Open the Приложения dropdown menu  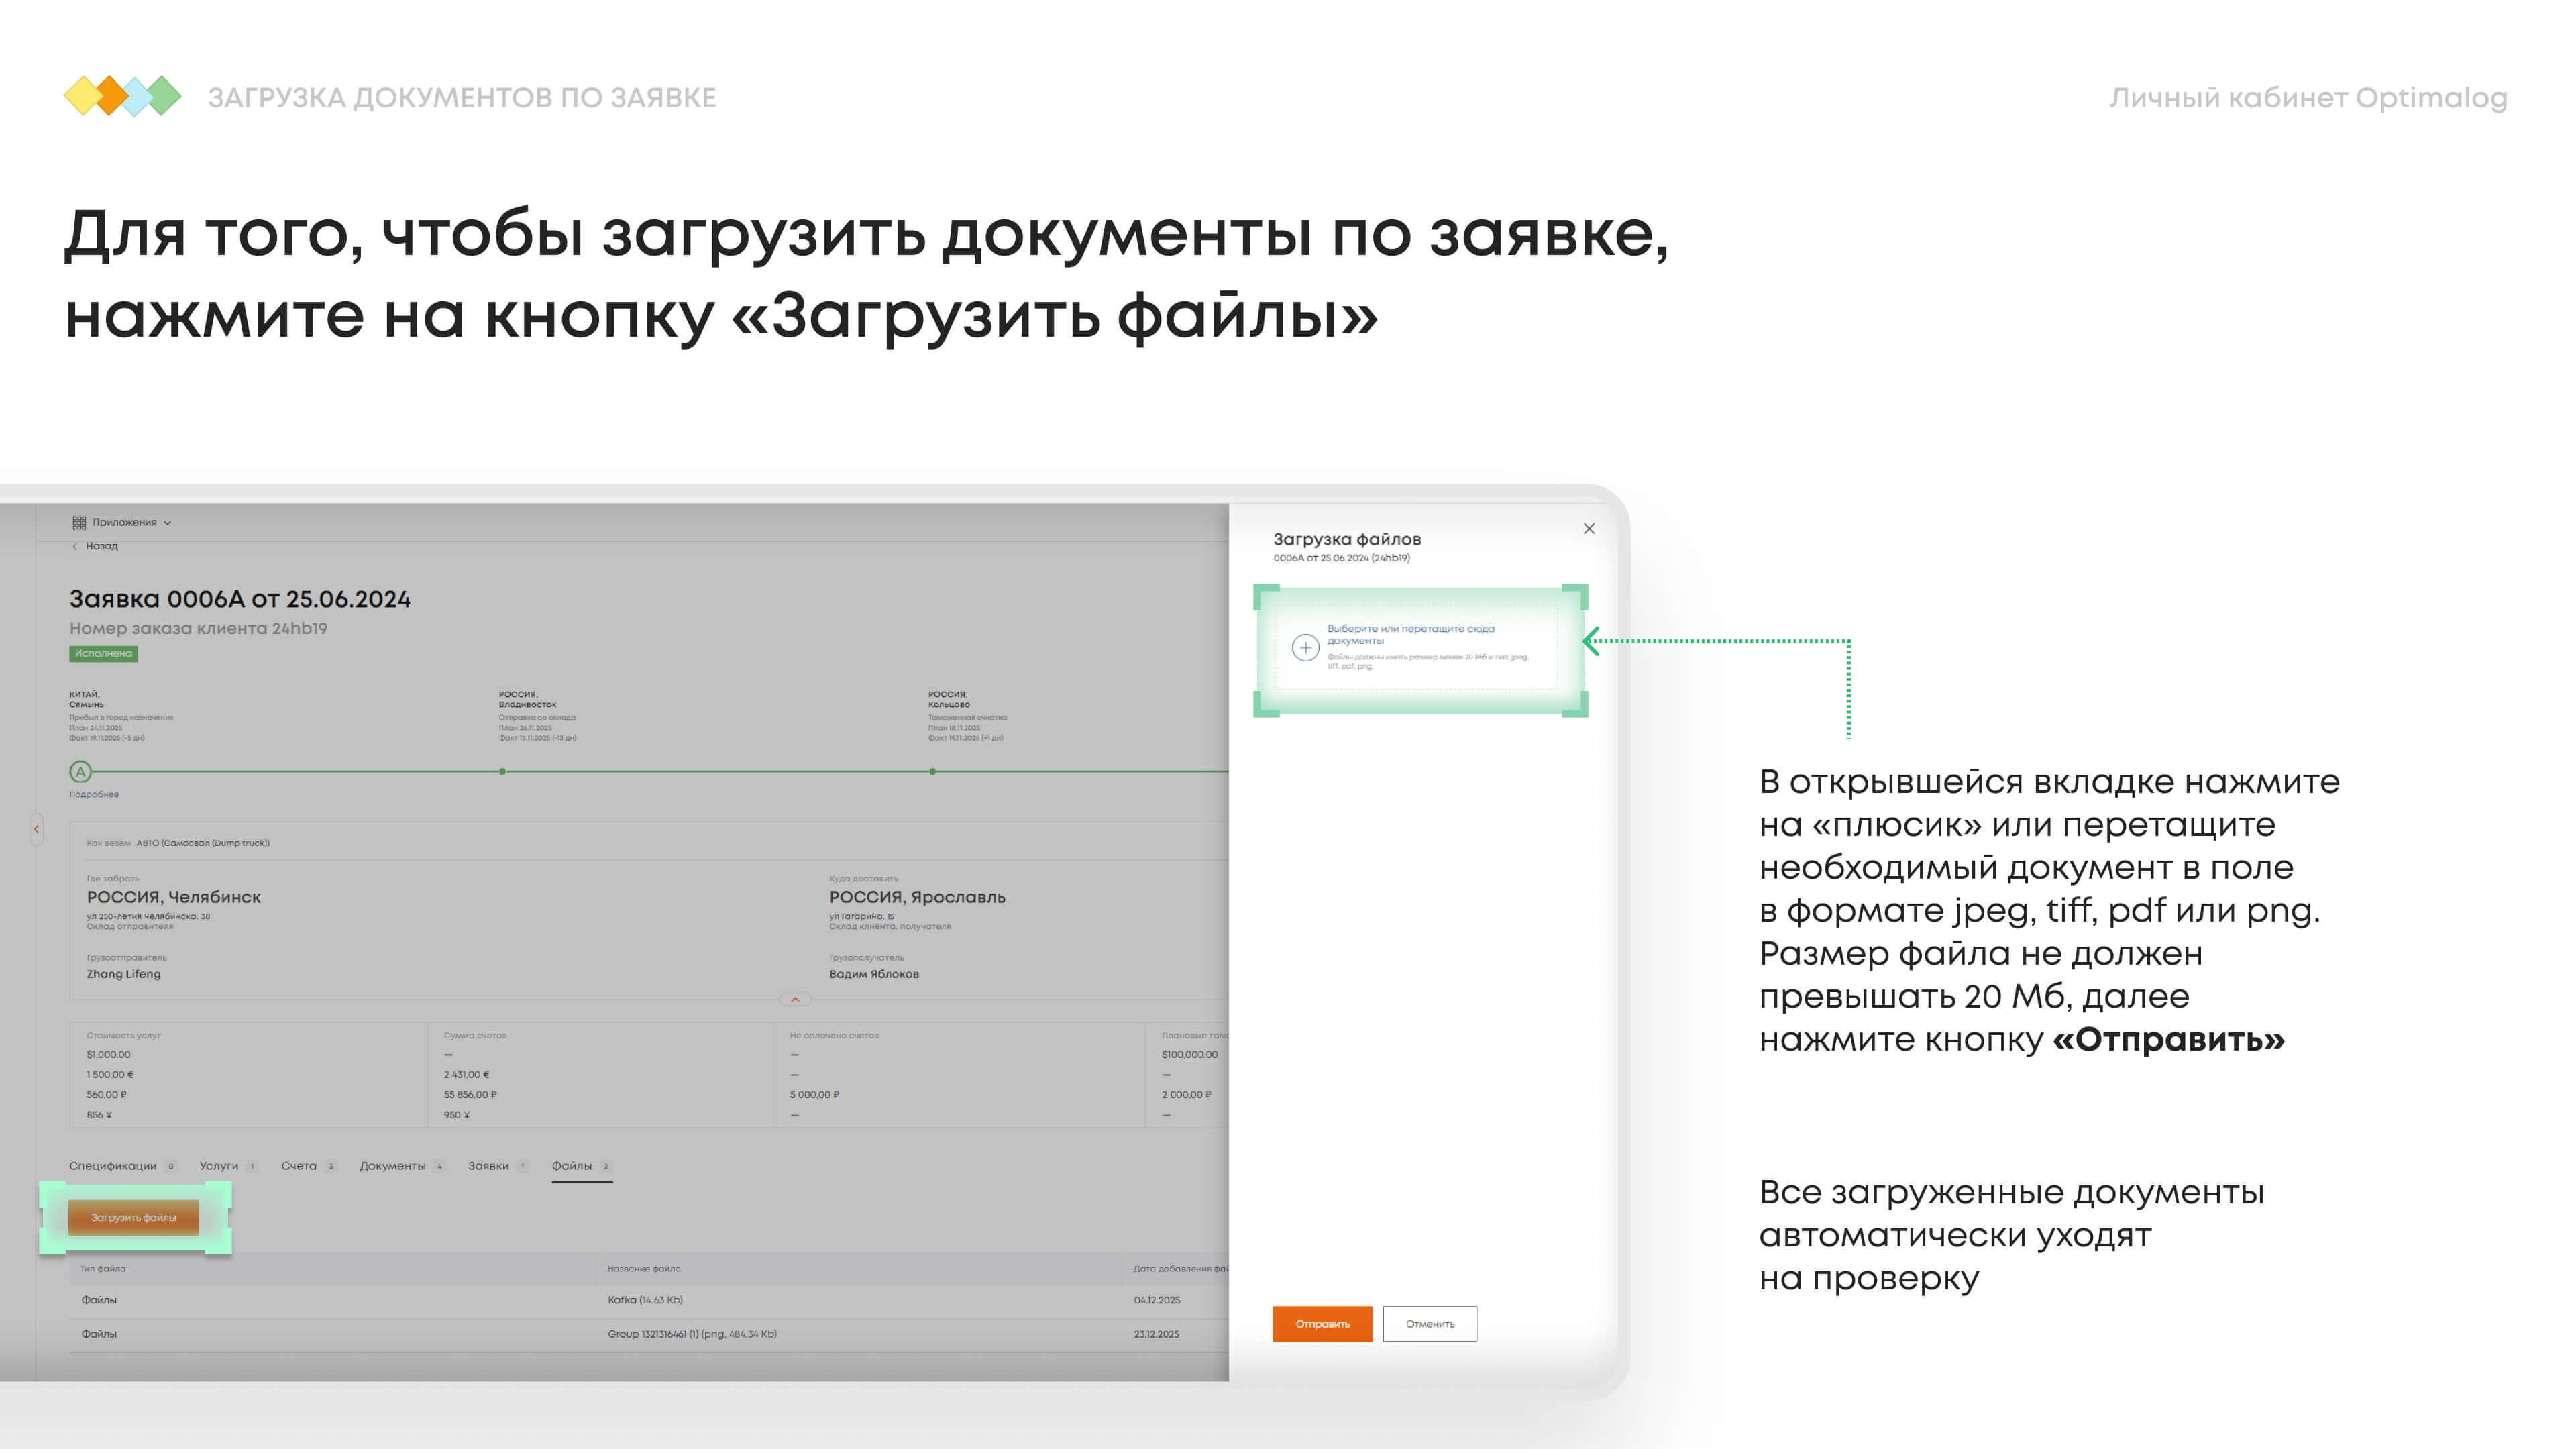click(x=125, y=522)
